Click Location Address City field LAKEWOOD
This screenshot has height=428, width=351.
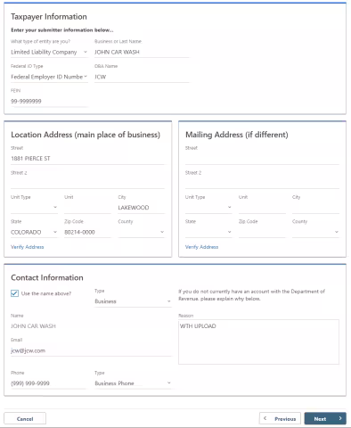(x=142, y=207)
